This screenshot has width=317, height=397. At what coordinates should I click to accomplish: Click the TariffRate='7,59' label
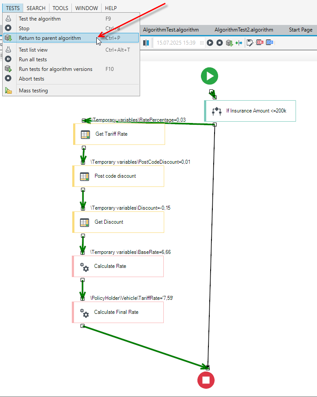(x=132, y=298)
